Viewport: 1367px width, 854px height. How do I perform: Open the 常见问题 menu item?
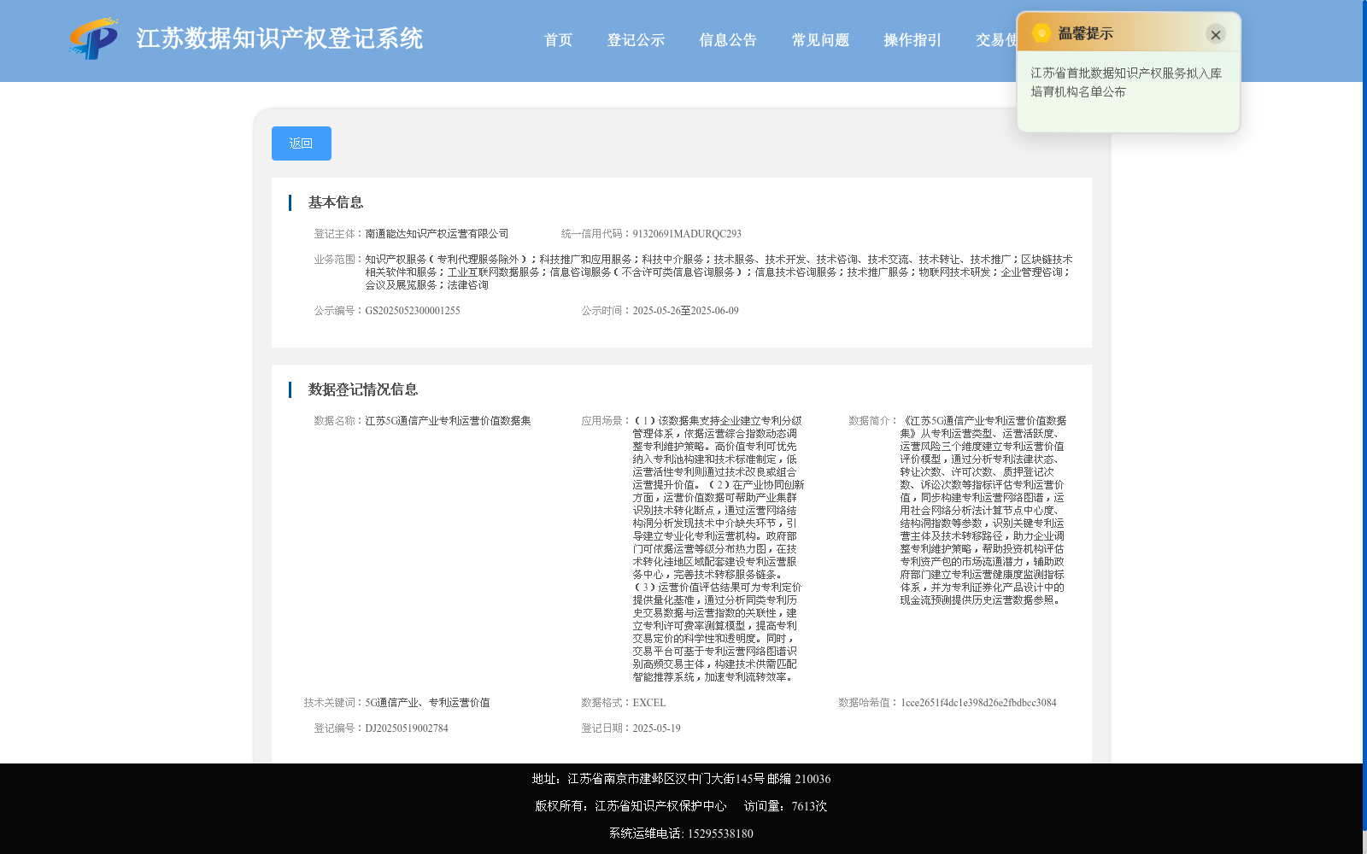pos(820,40)
